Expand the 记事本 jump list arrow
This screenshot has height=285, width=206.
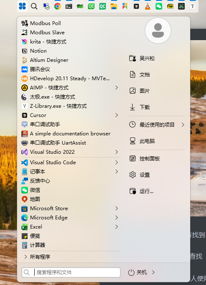click(x=117, y=172)
